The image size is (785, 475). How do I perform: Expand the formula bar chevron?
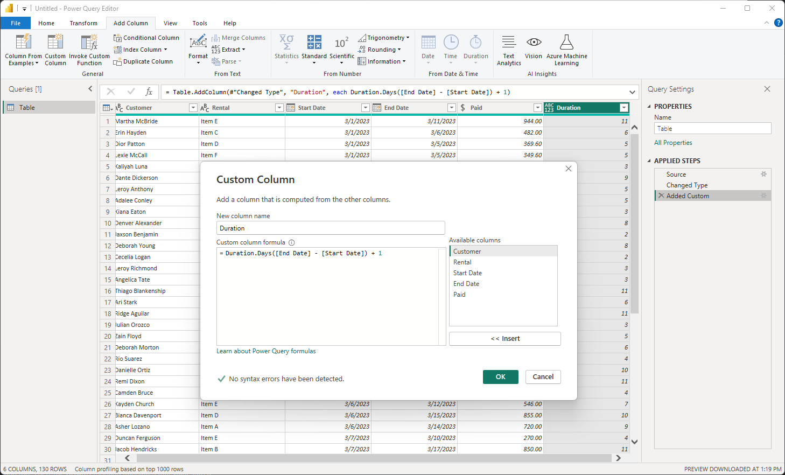632,92
